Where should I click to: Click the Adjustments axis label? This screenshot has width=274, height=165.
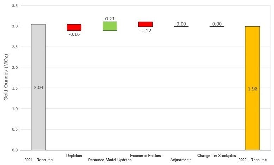[181, 160]
